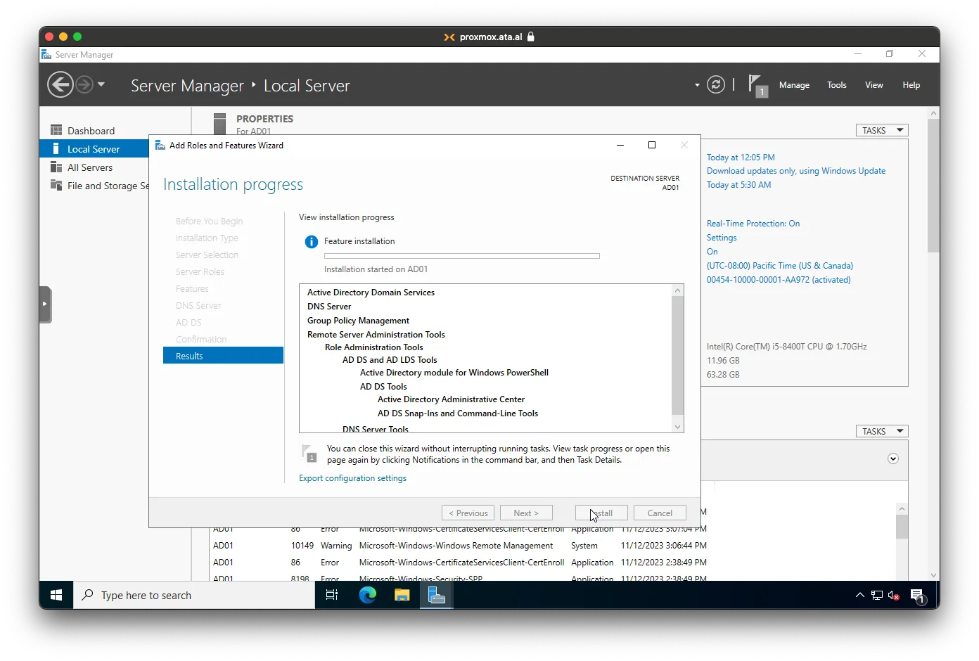The height and width of the screenshot is (661, 979).
Task: Expand the events filter chevron circle
Action: (893, 458)
